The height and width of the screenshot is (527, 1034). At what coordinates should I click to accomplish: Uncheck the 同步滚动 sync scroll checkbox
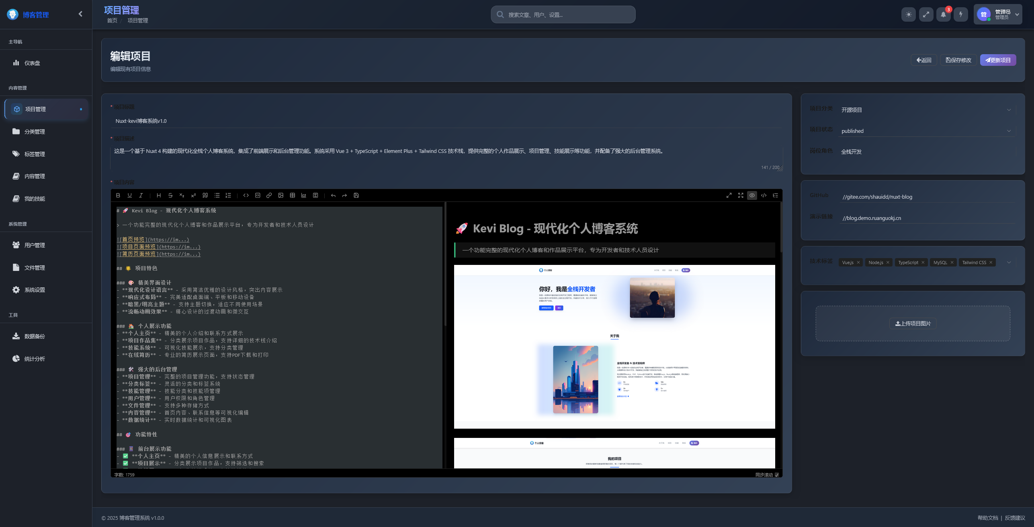(x=777, y=475)
